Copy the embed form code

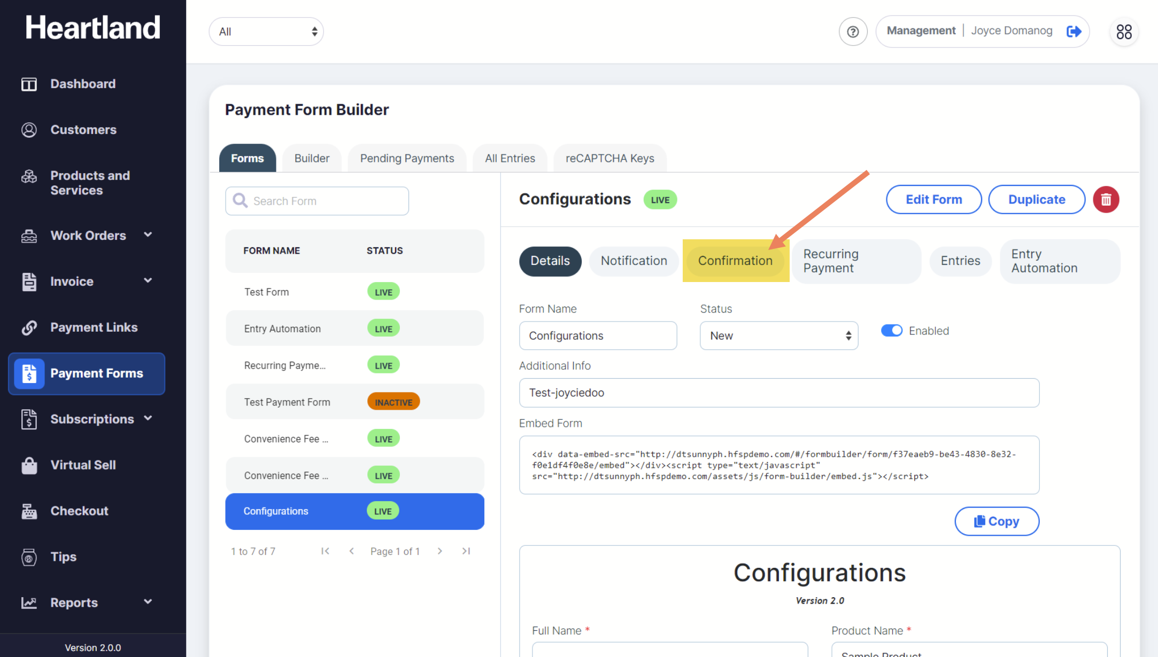(x=997, y=521)
